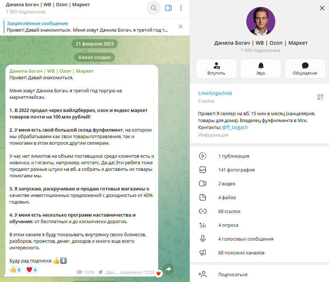
Task: Close the channel info panel
Action: click(322, 8)
